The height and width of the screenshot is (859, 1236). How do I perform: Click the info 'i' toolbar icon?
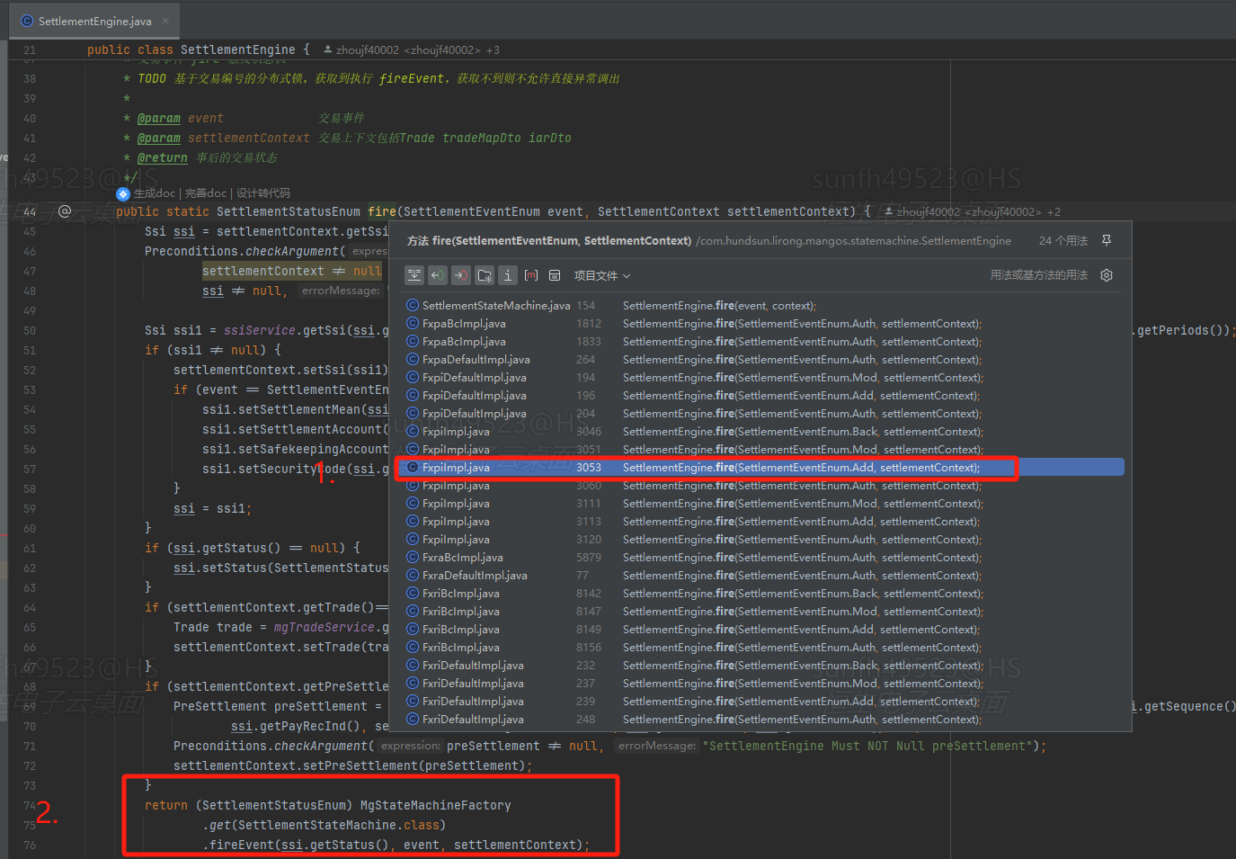click(508, 275)
